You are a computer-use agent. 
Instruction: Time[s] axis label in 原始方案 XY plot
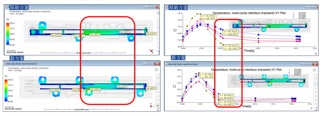[x=249, y=51]
